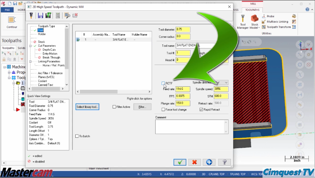Switch to the TOOLPATHS ribbon tab

click(252, 10)
